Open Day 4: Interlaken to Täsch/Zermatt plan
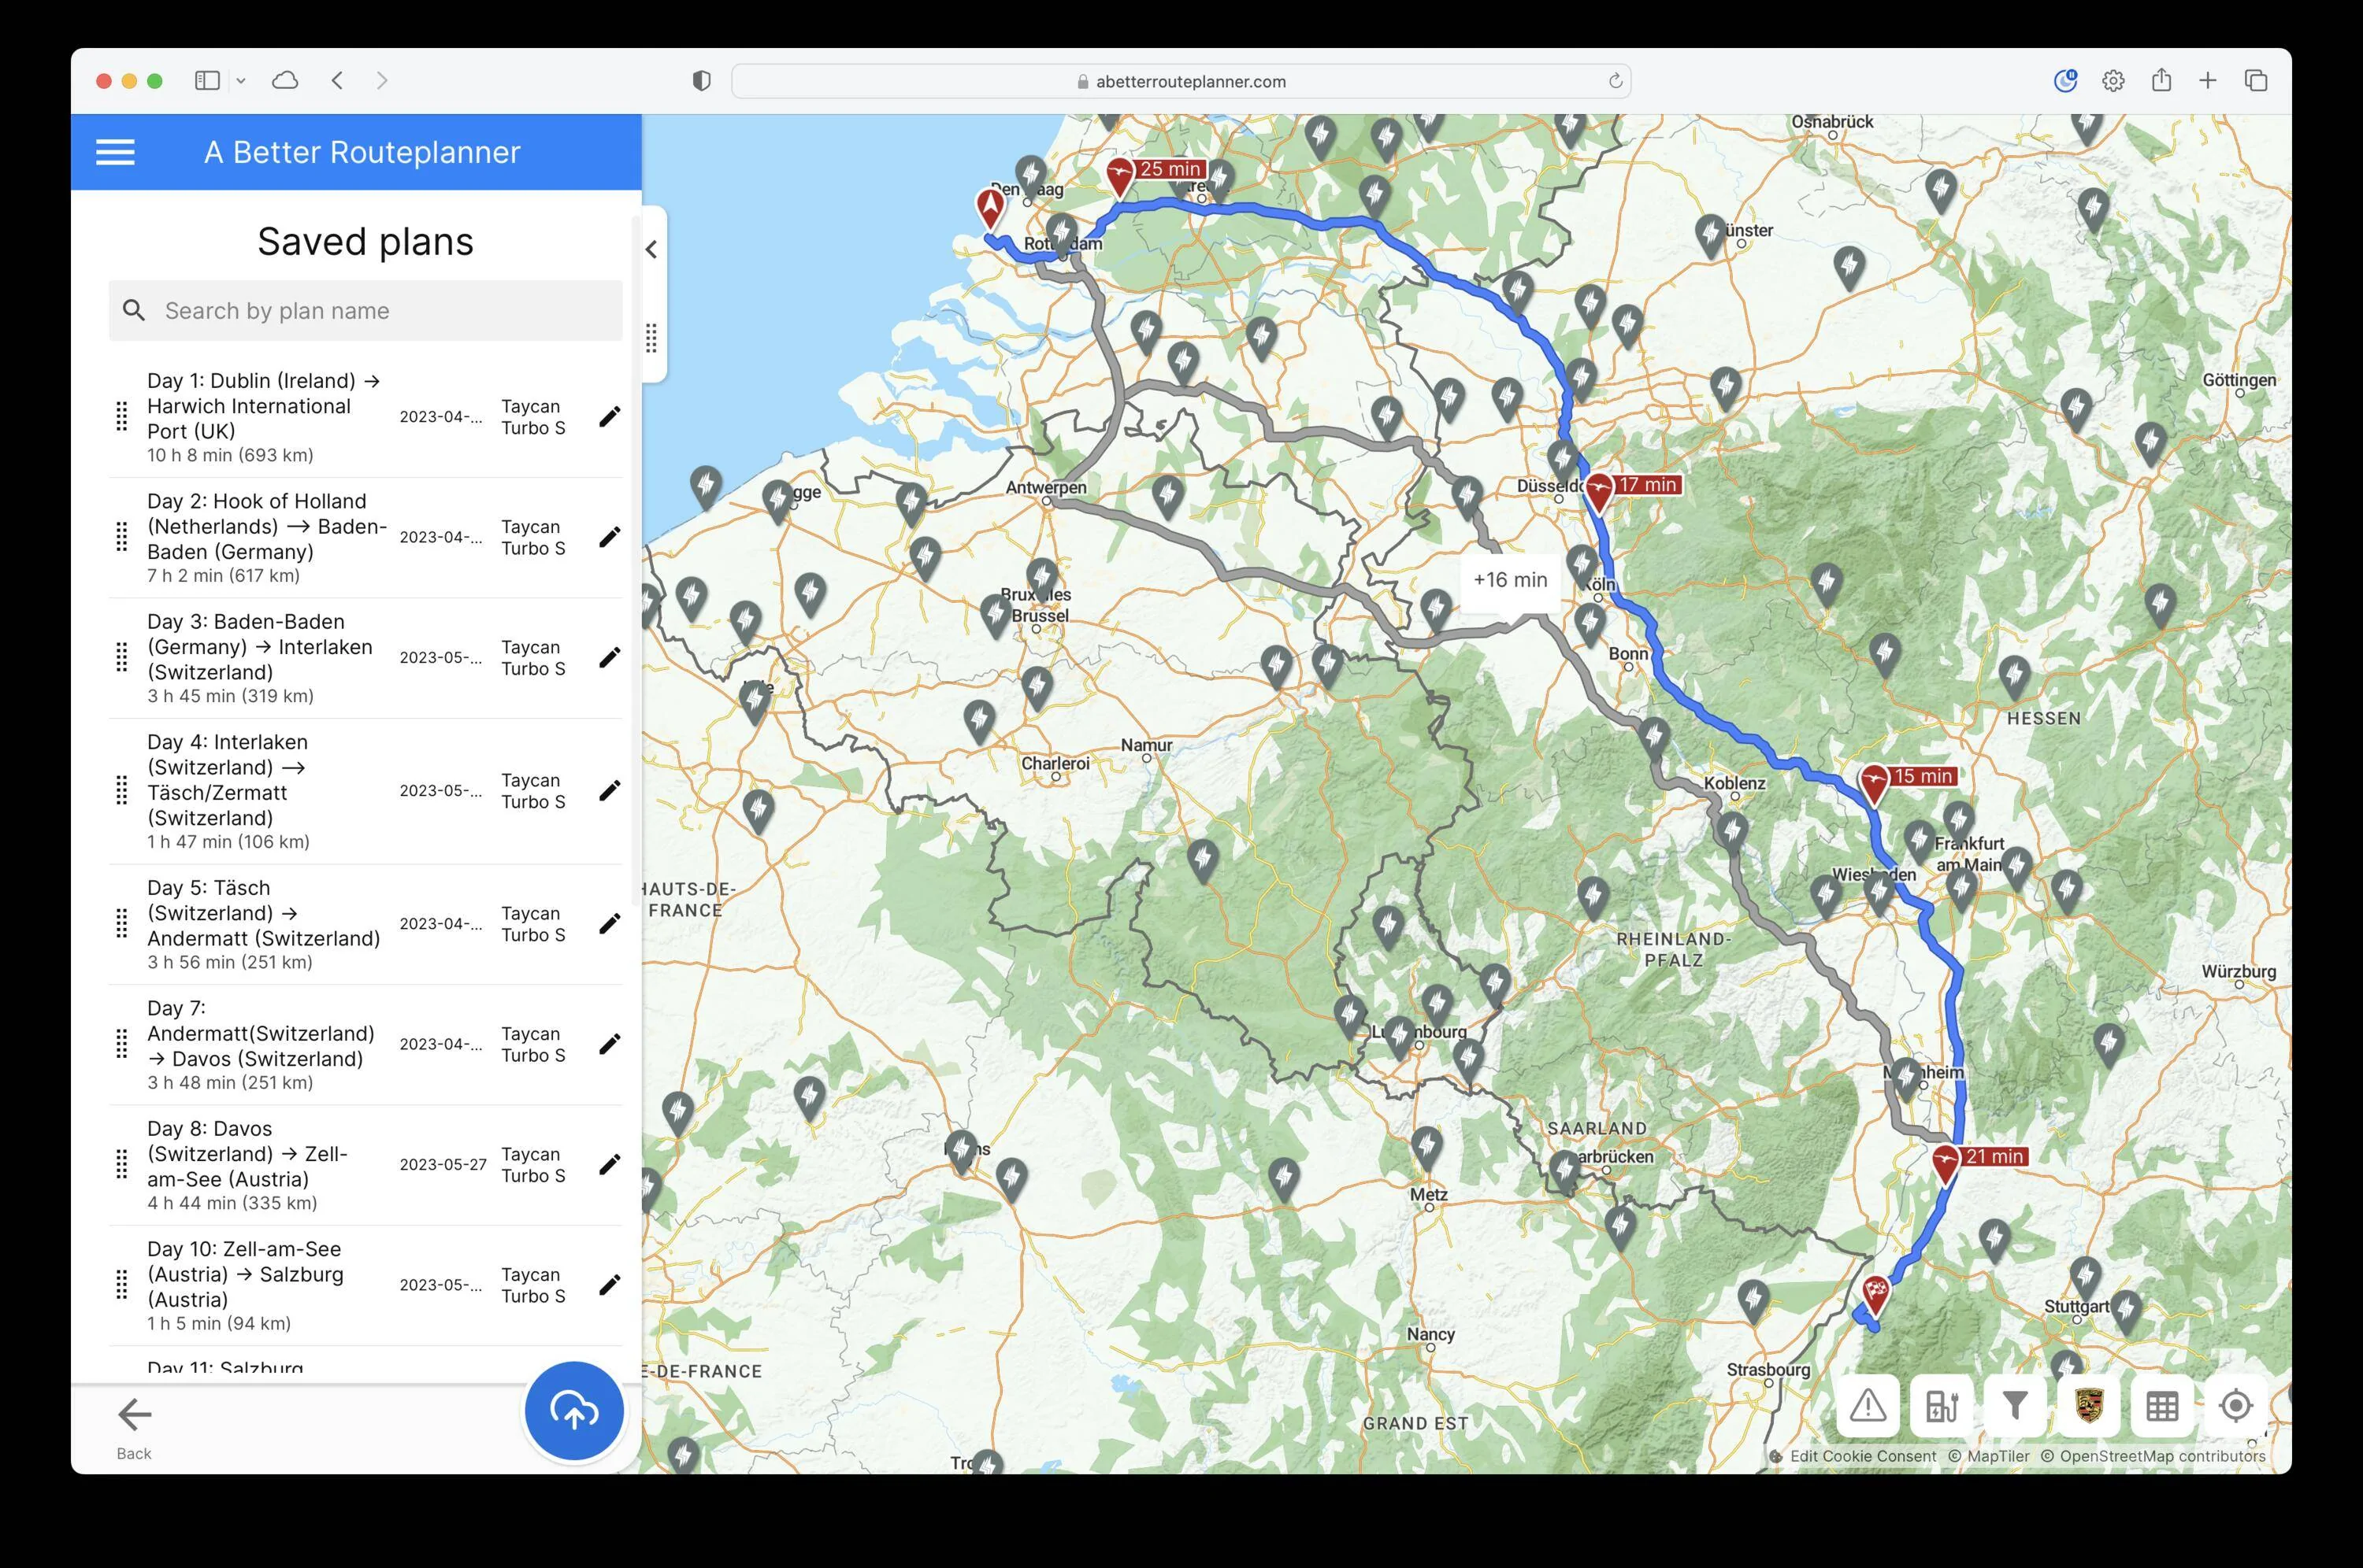2363x1568 pixels. 365,791
